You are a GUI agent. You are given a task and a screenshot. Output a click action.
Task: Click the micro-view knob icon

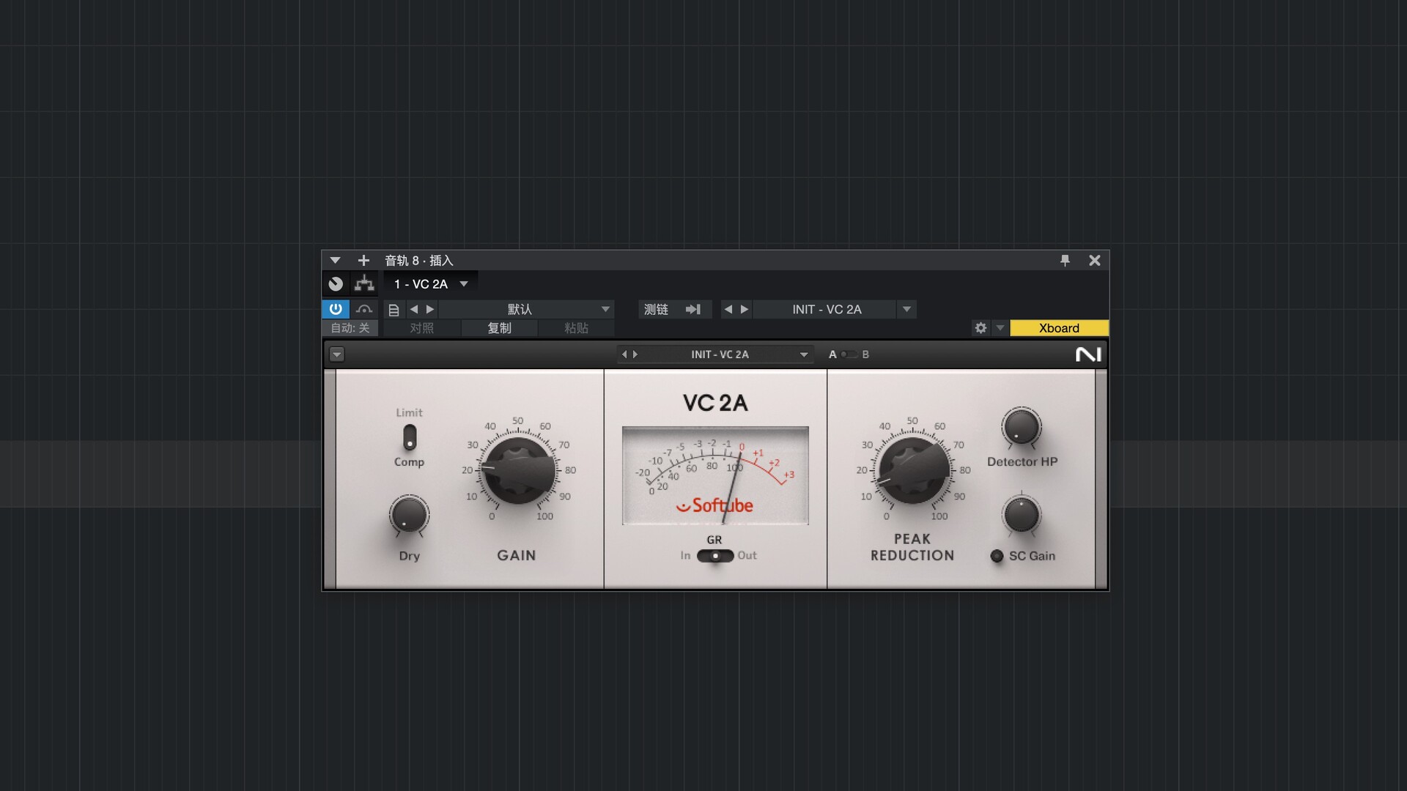(x=336, y=283)
